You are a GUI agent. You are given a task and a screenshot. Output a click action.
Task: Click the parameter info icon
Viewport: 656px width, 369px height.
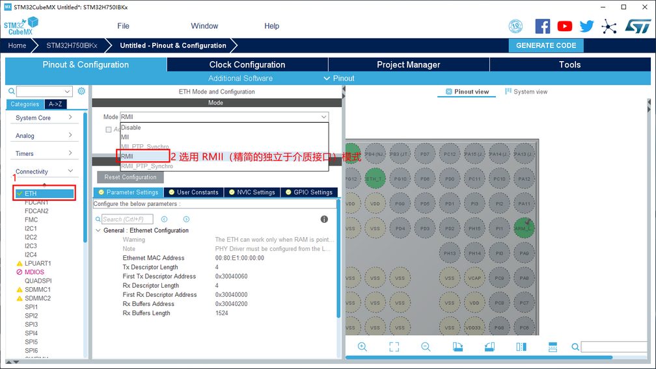coord(324,220)
